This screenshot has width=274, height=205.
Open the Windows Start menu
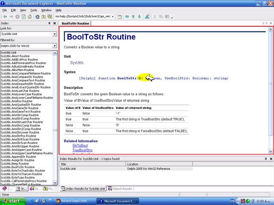tap(12, 201)
